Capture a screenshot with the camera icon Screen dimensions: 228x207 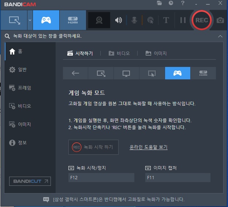click(x=220, y=20)
